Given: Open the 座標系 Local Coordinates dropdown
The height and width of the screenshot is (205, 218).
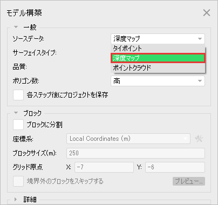Looking at the screenshot, I should (128, 139).
